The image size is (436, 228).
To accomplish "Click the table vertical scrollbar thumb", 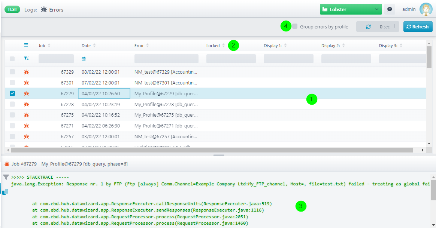I will tap(429, 57).
